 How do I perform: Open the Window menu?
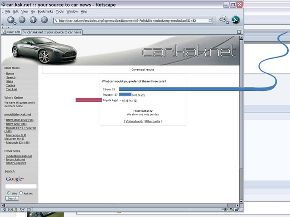72,11
